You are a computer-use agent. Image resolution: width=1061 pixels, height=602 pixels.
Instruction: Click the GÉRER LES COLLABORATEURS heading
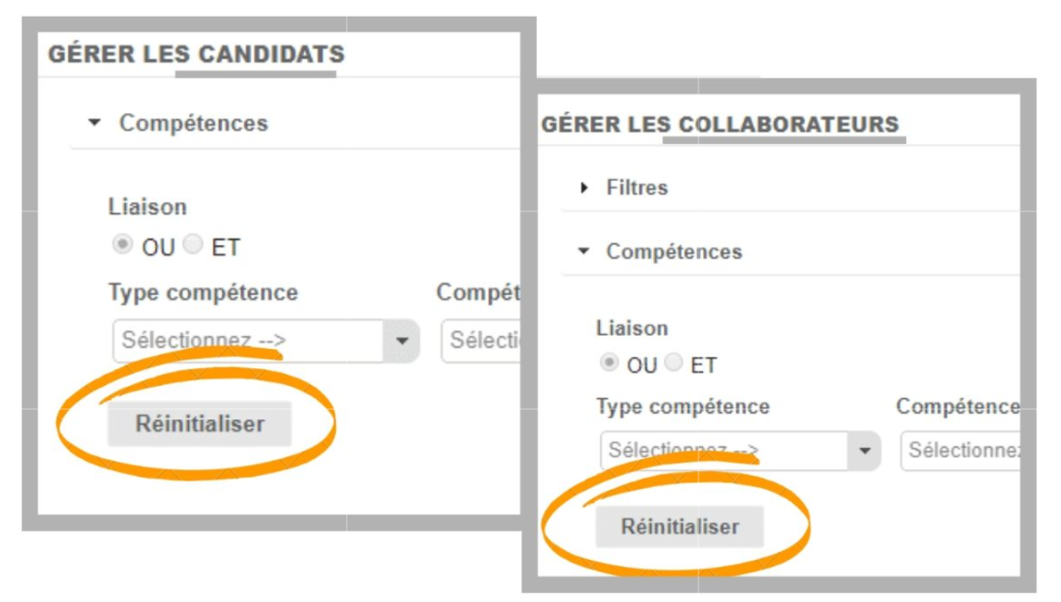click(x=720, y=124)
